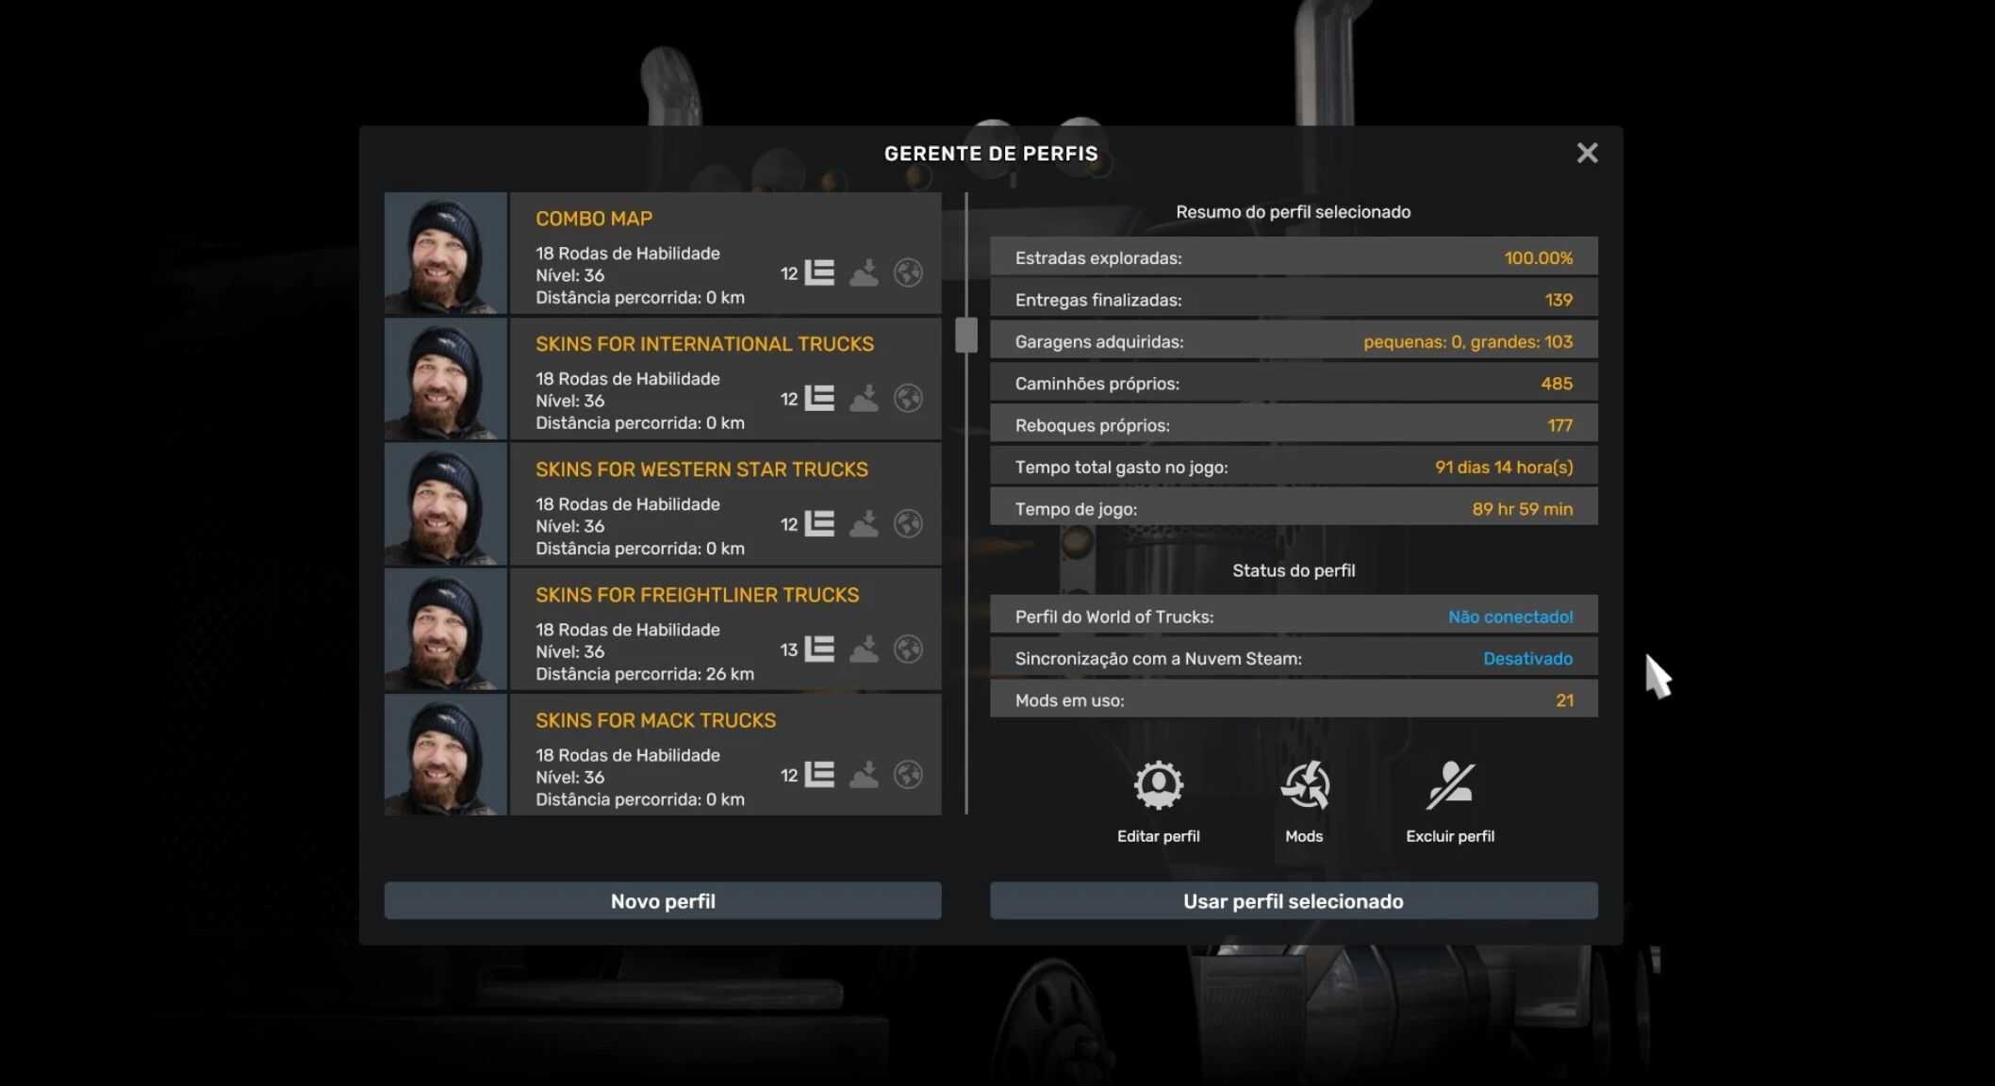Select SKINS FOR WESTERN STAR TRUCKS profile
The width and height of the screenshot is (1995, 1086).
701,469
